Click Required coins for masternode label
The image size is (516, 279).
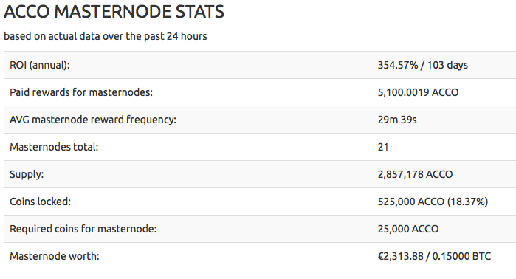83,229
